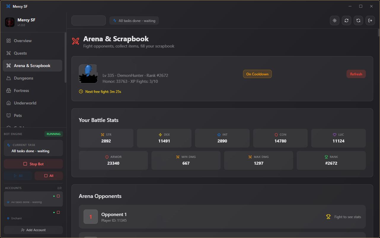
Task: Click the activity pulse icon beside Current Task
Action: [9, 145]
